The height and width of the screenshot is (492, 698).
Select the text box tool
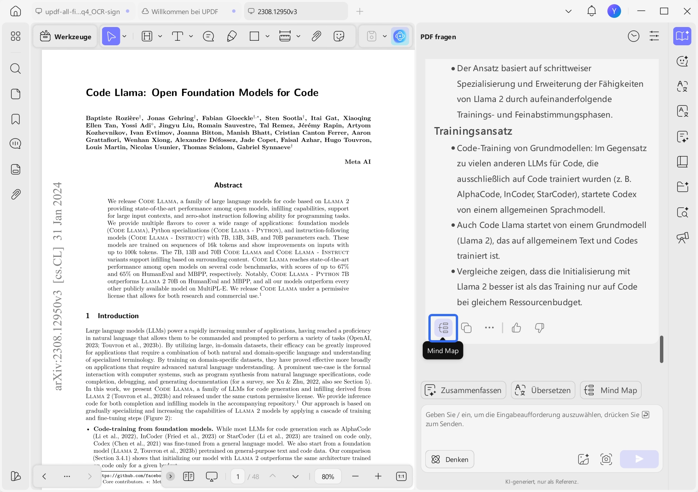click(177, 36)
